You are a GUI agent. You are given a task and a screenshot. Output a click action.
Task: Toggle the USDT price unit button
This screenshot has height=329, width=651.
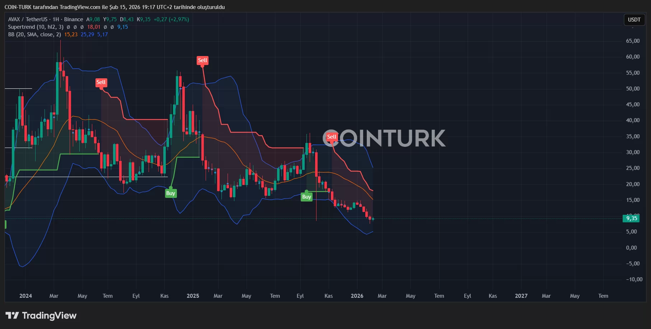[634, 20]
